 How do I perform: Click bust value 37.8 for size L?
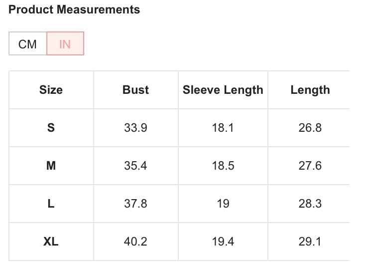[x=135, y=204]
